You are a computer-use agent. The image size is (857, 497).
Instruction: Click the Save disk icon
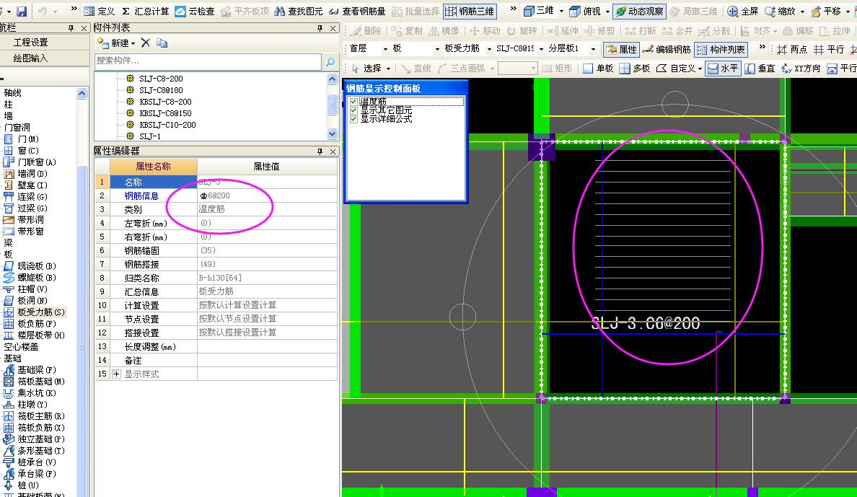[22, 11]
